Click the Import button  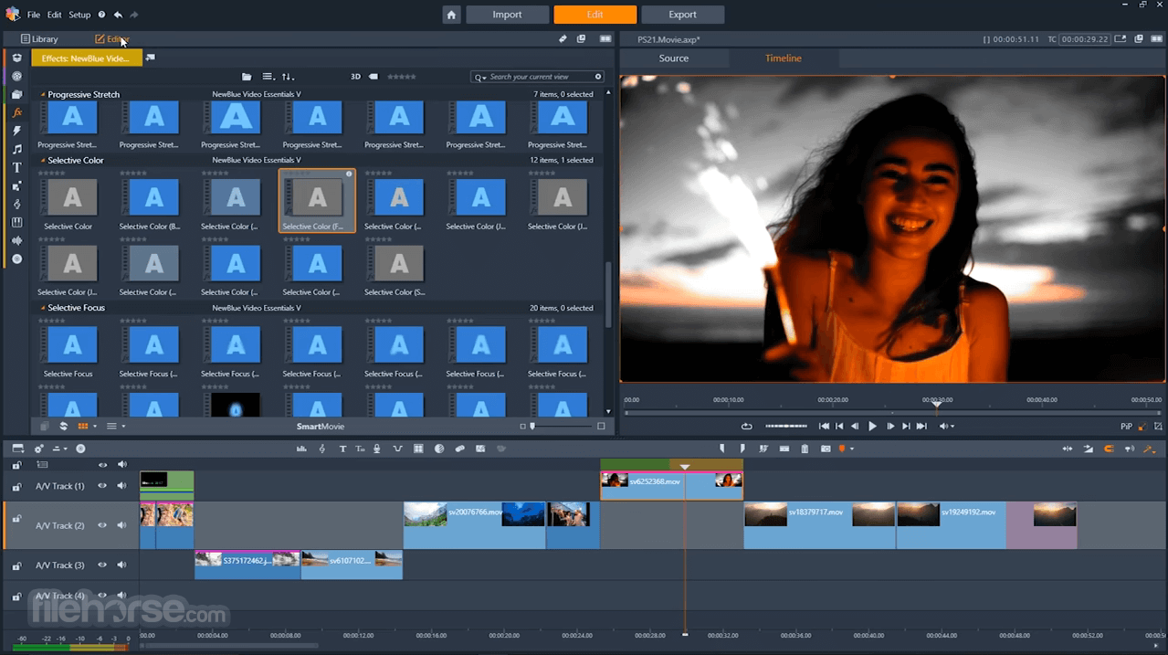click(x=507, y=14)
